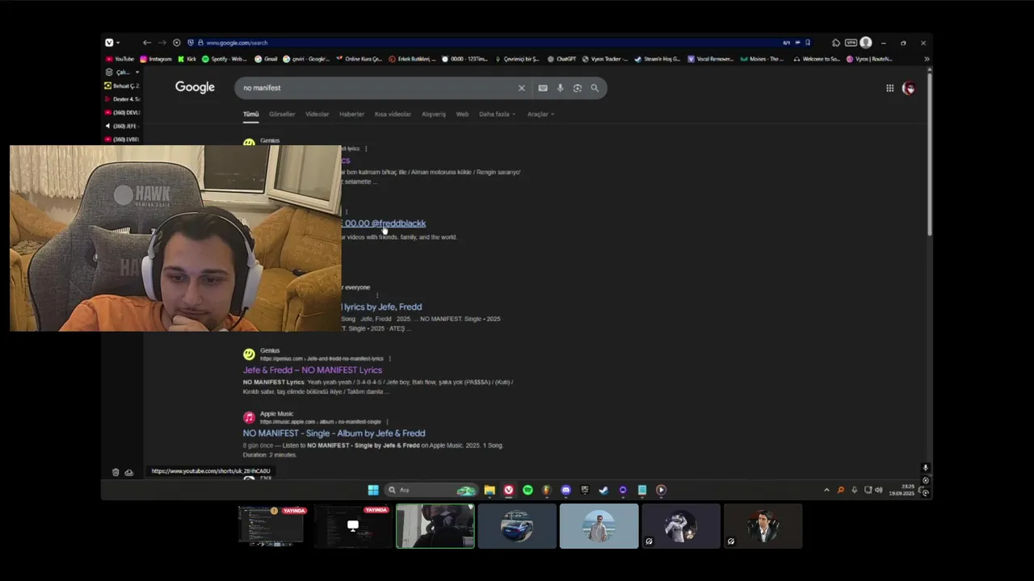Toggle the VPN button in the toolbar

click(851, 43)
